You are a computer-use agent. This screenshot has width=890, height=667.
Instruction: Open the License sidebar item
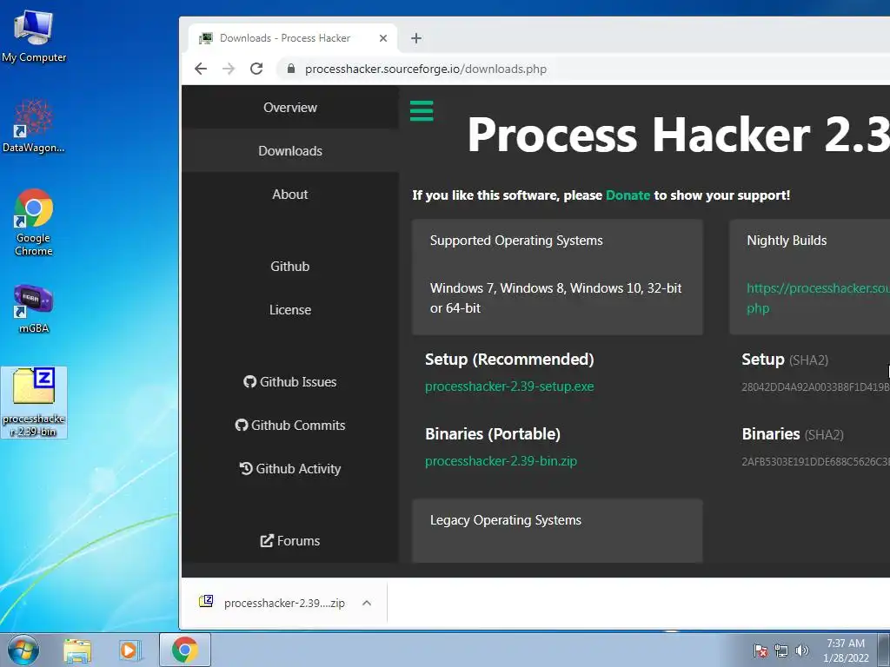[x=290, y=310]
